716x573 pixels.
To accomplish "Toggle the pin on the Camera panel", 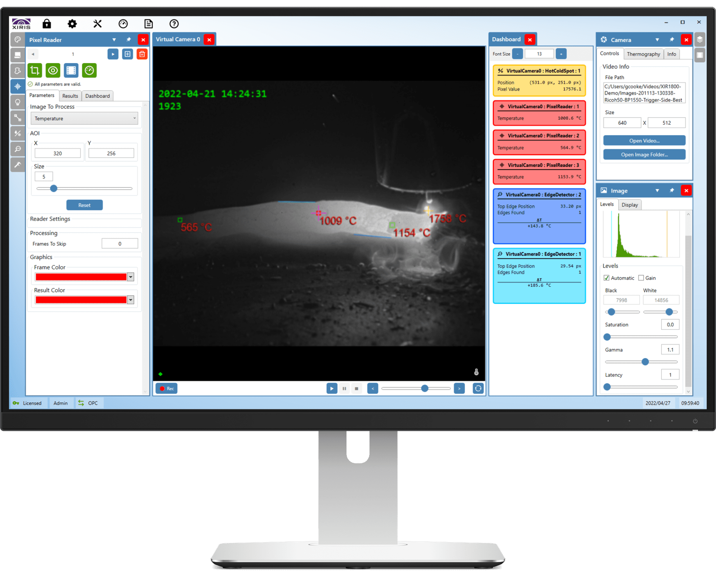I will coord(672,40).
